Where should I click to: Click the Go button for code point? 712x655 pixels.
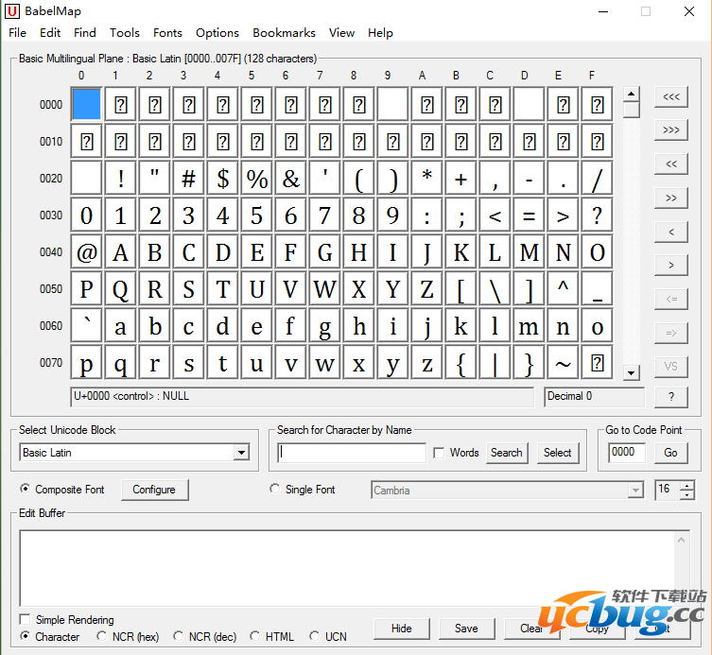pos(670,453)
